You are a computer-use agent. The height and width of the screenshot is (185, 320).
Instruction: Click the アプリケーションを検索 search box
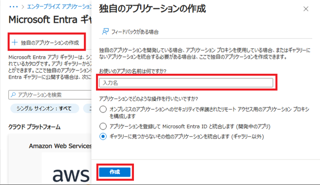pos(50,95)
